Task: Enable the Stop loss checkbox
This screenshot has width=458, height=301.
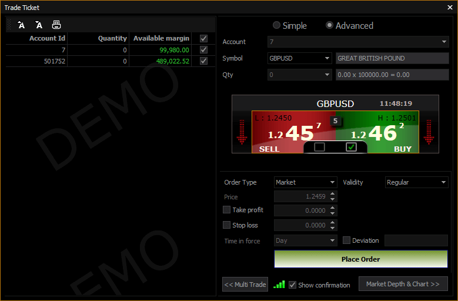Action: pyautogui.click(x=227, y=225)
